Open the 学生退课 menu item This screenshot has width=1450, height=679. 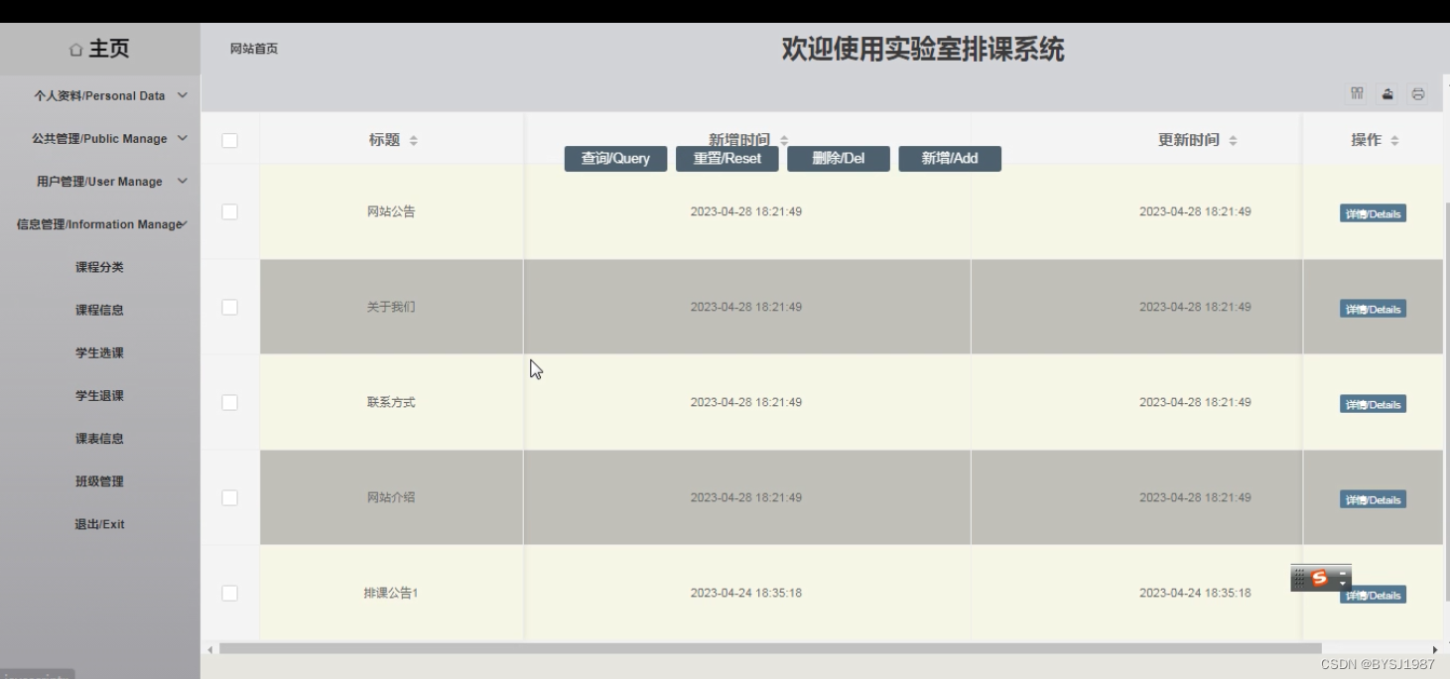point(100,395)
